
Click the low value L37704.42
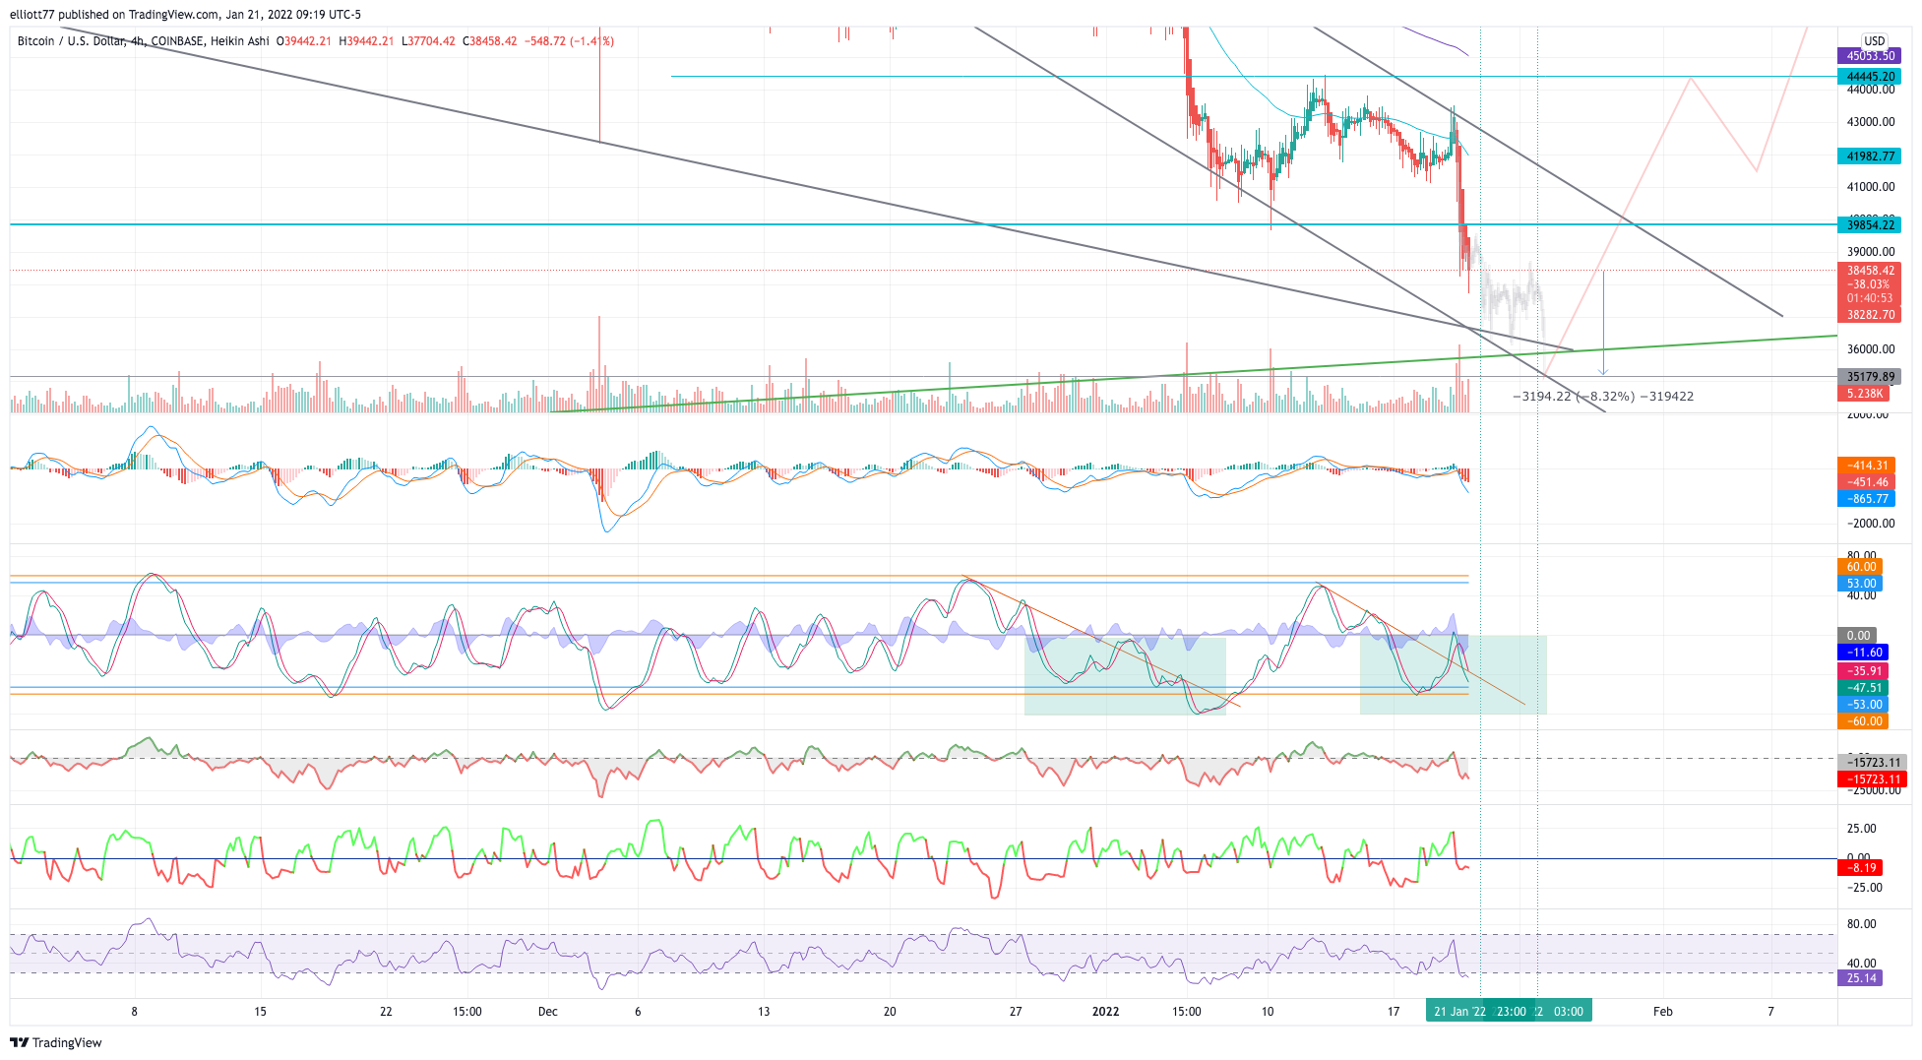coord(428,41)
